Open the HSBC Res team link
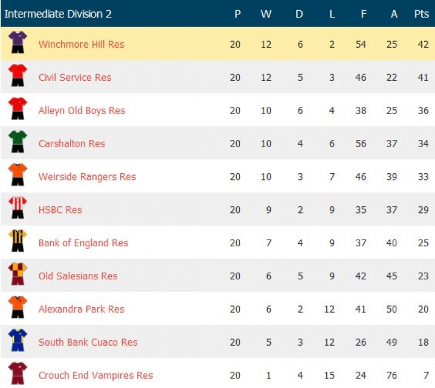This screenshot has height=388, width=435. tap(60, 210)
